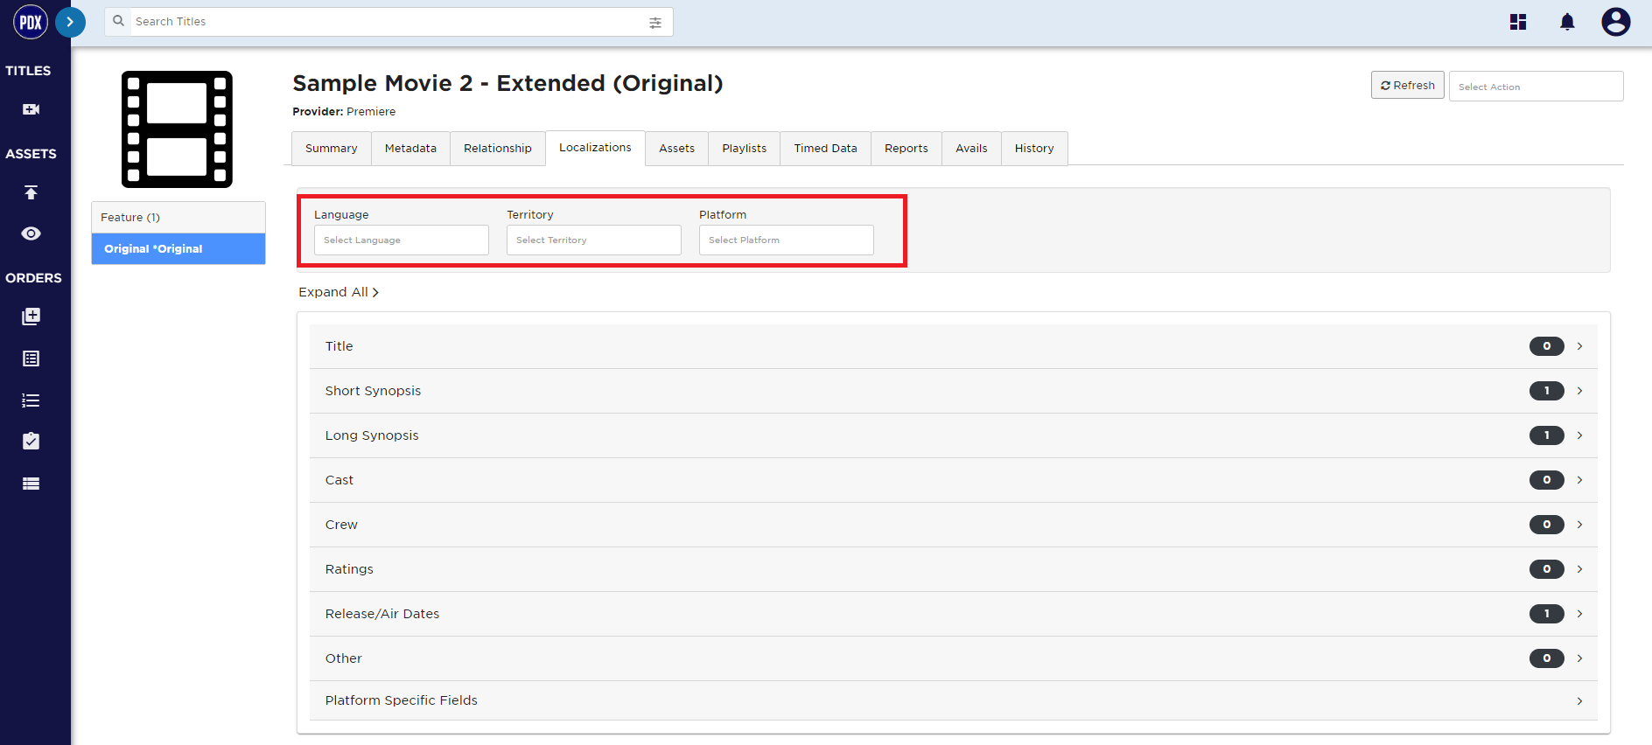Viewport: 1652px width, 745px height.
Task: Switch to the Timed Data tab
Action: click(x=826, y=149)
